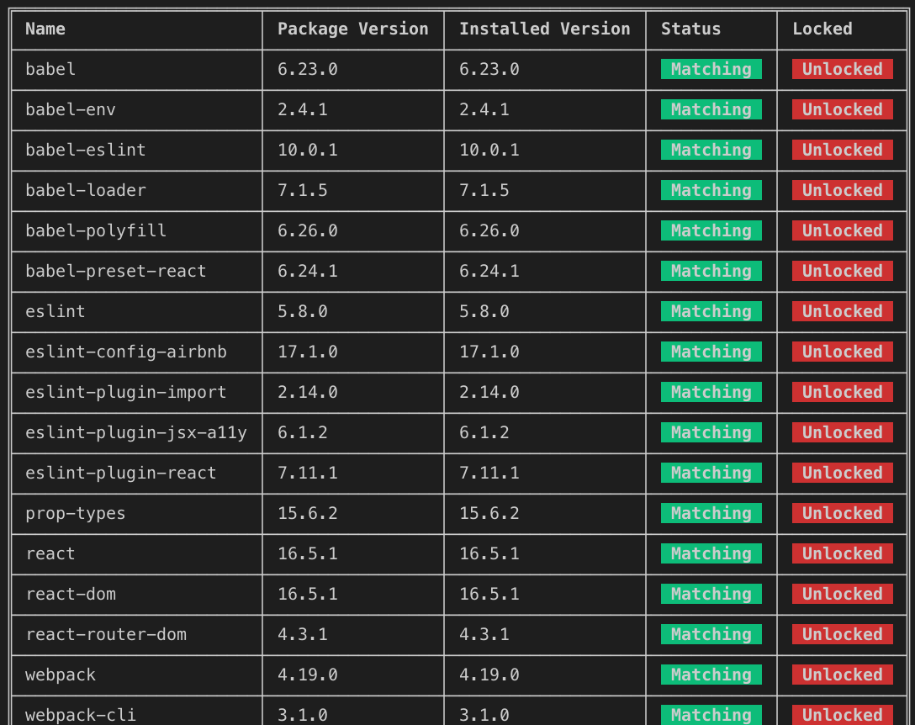Click the Name column header
This screenshot has height=725, width=915.
click(45, 29)
